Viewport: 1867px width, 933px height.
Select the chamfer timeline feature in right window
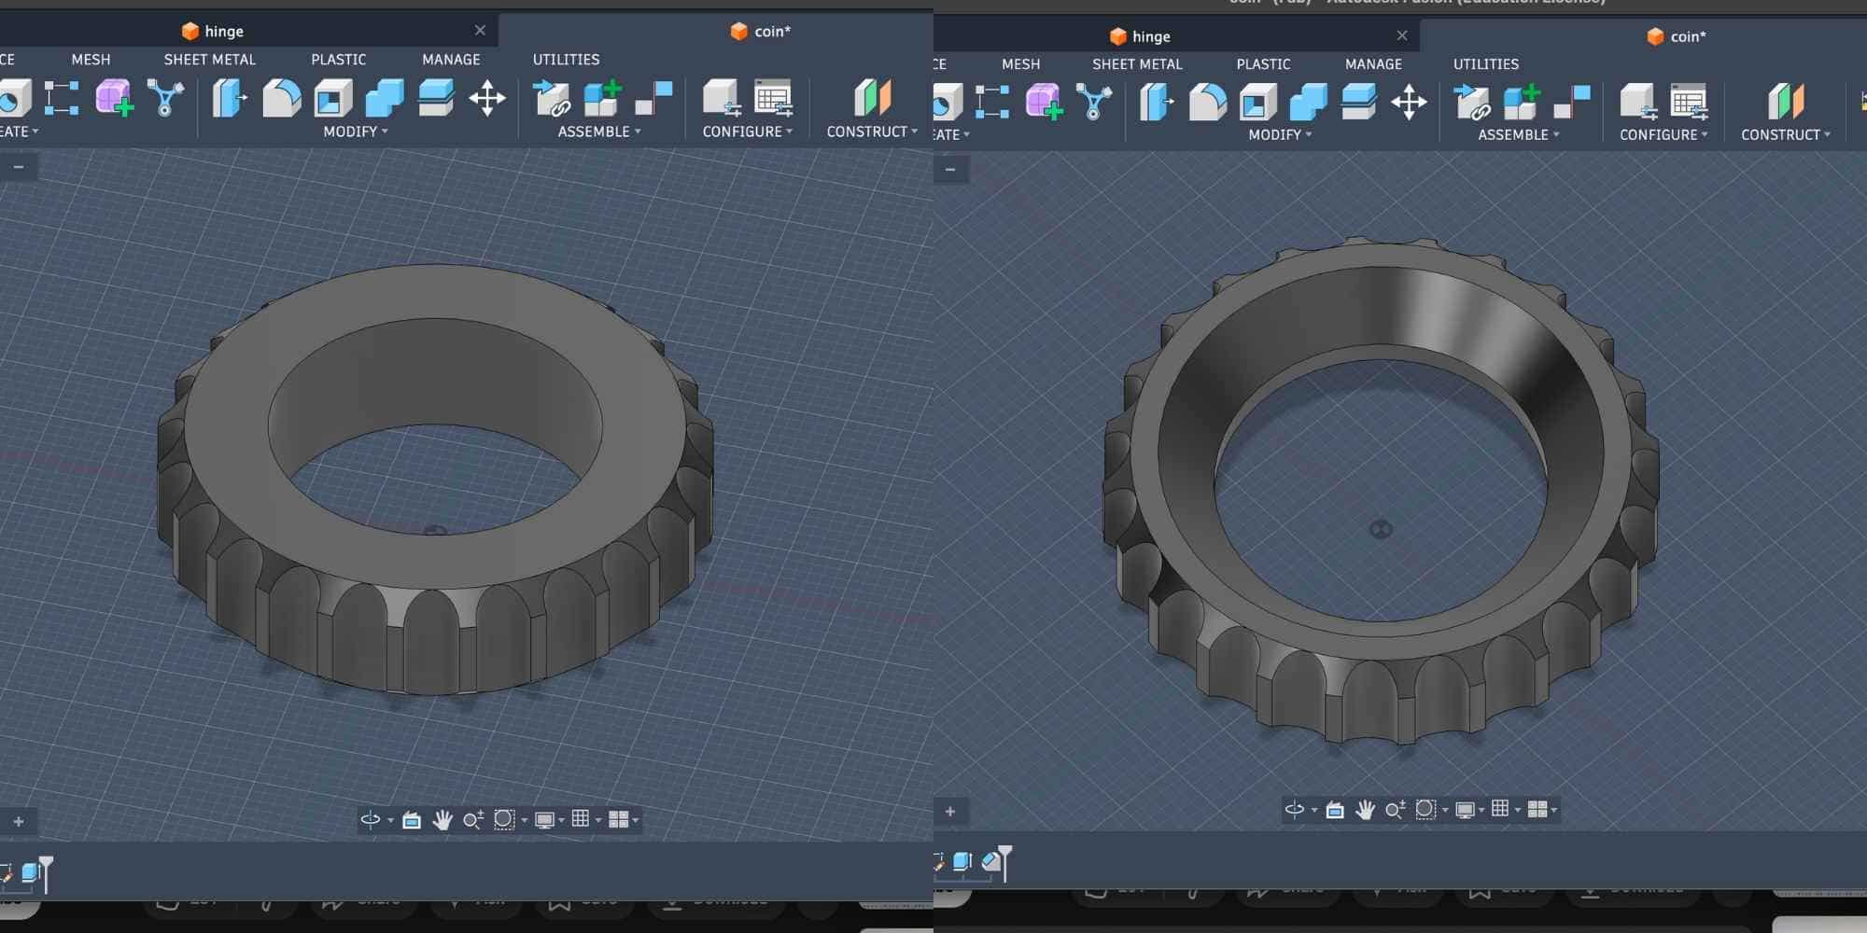click(x=990, y=862)
